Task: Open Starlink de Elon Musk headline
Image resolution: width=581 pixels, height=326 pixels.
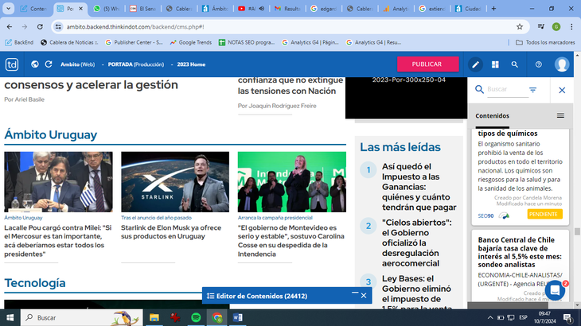Action: click(171, 232)
